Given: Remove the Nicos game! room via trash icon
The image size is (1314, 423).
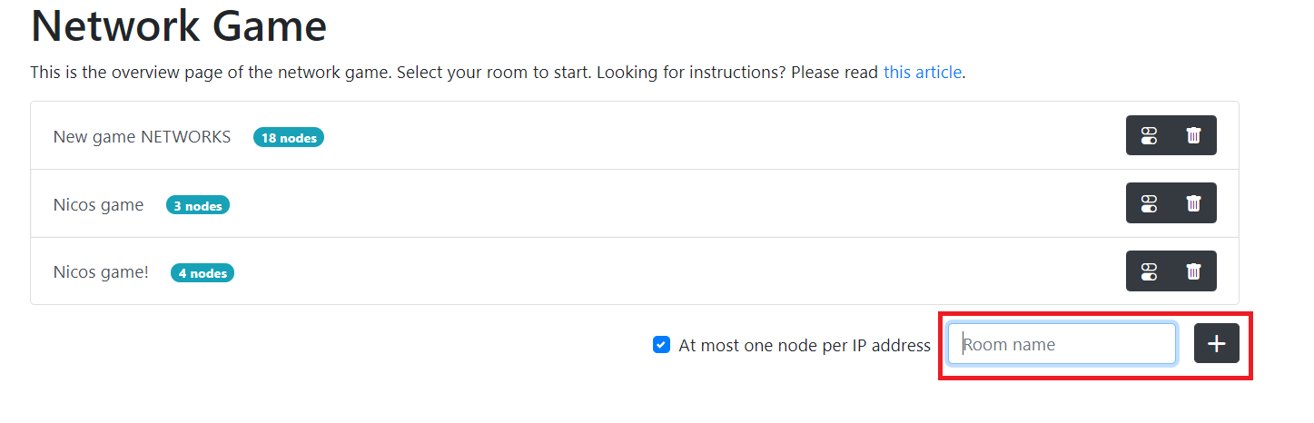Looking at the screenshot, I should click(1193, 271).
